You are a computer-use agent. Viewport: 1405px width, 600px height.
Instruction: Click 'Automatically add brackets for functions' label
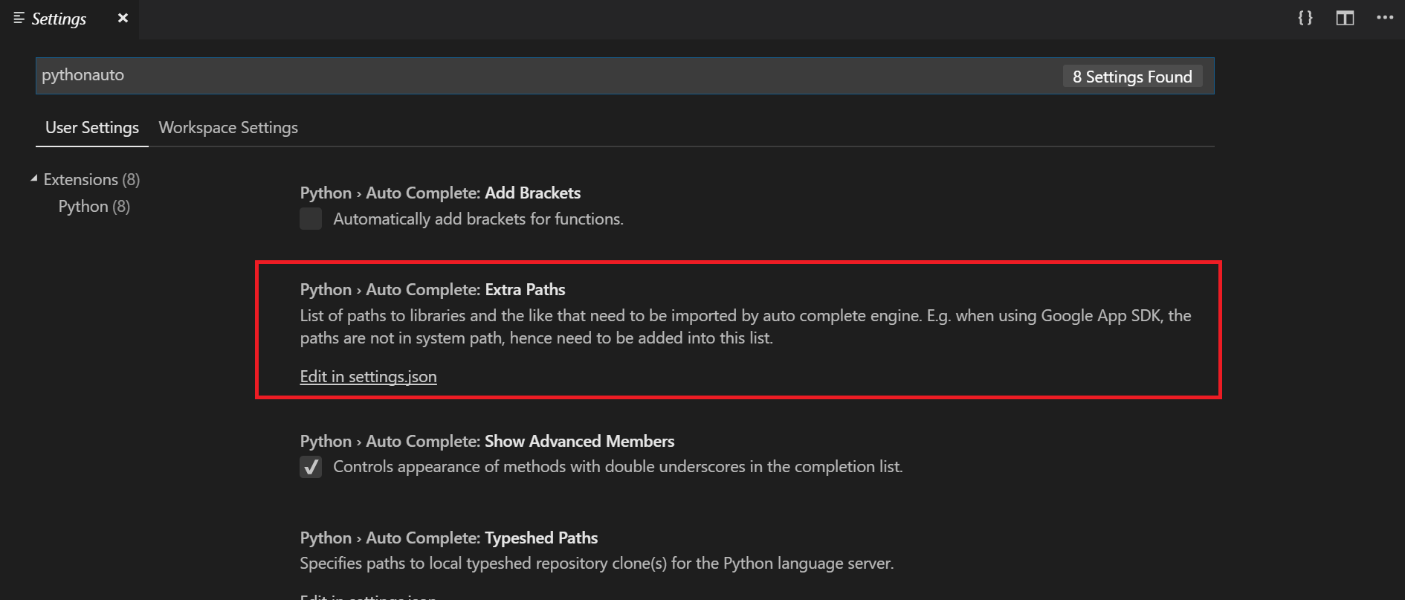click(478, 219)
